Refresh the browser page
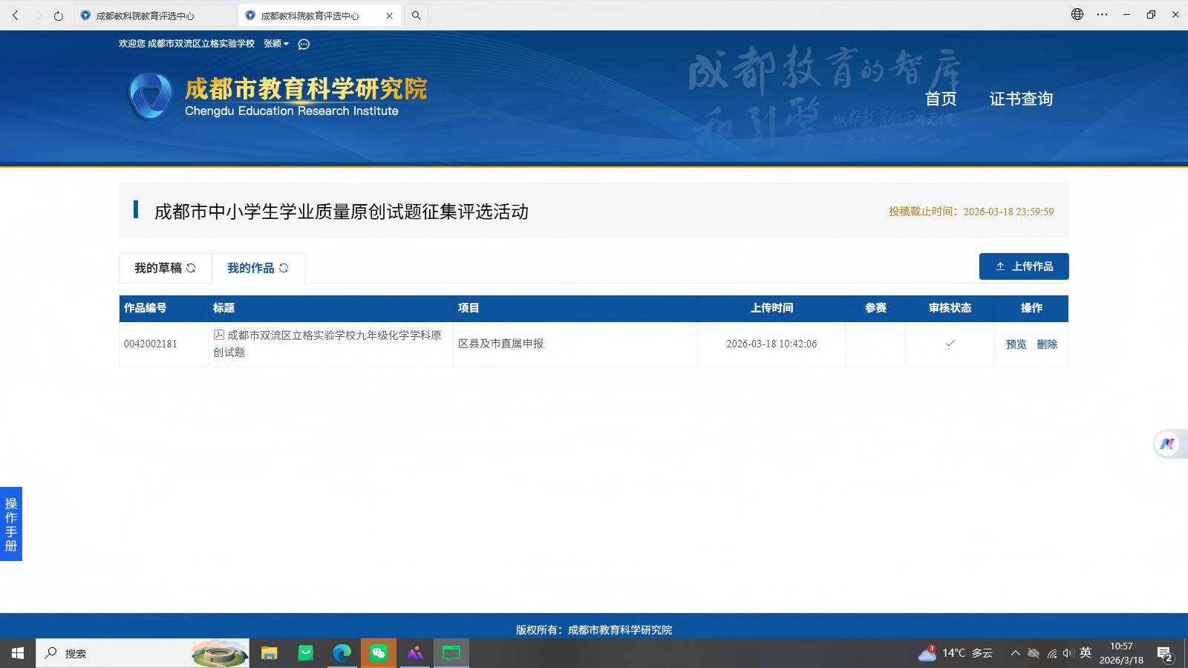The width and height of the screenshot is (1188, 668). (59, 16)
